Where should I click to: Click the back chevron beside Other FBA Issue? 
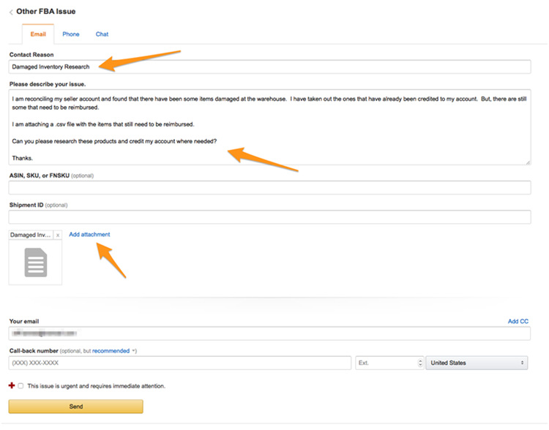pyautogui.click(x=11, y=12)
